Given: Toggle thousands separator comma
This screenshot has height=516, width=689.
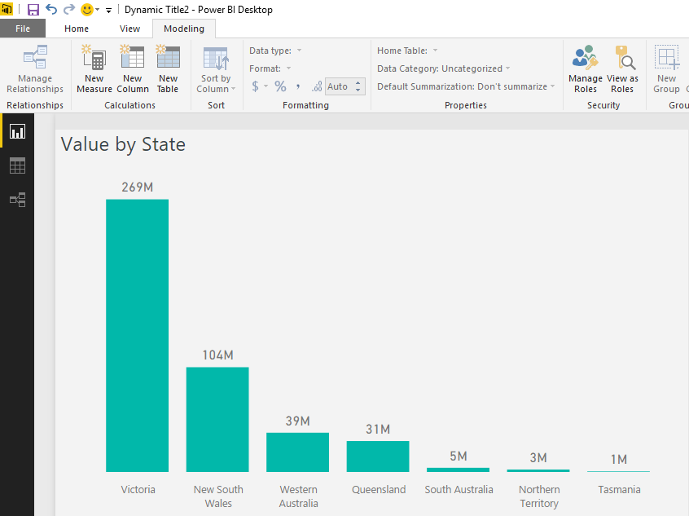Looking at the screenshot, I should (298, 86).
